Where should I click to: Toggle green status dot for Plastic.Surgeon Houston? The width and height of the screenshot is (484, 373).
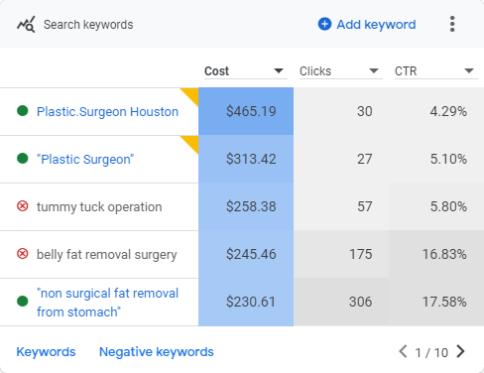coord(23,111)
